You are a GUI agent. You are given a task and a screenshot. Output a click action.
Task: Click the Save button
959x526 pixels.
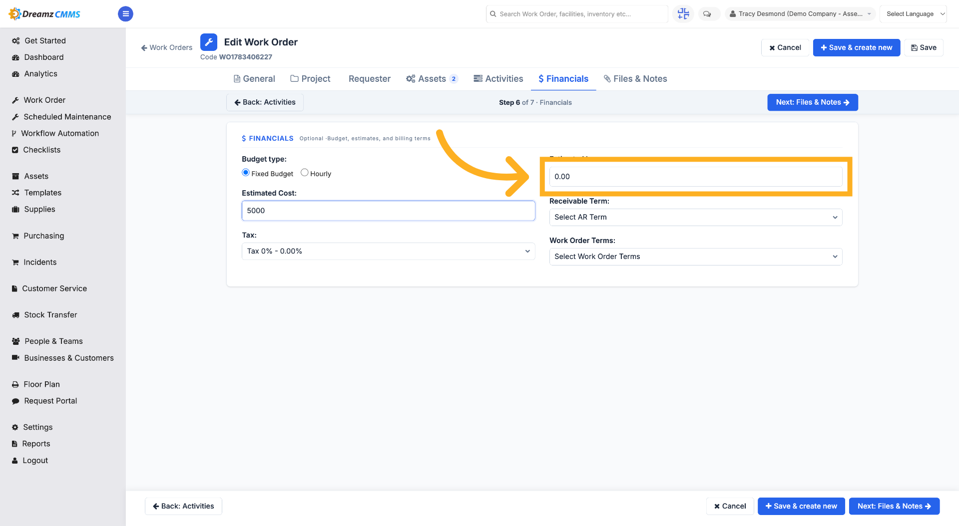924,47
